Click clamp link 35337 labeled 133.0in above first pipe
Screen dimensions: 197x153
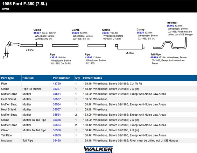click(x=75, y=33)
